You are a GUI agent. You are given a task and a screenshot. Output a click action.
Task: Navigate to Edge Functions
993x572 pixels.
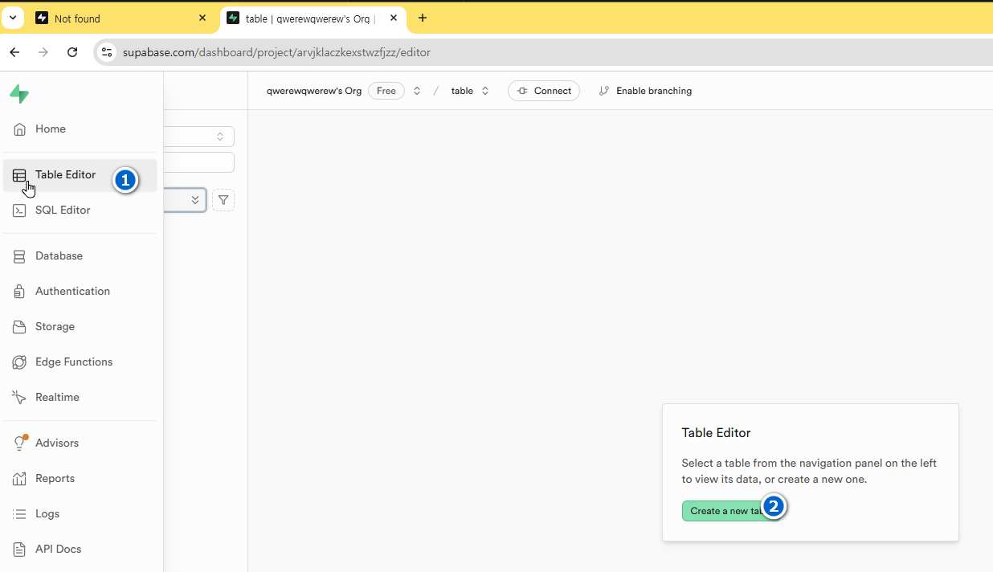73,362
